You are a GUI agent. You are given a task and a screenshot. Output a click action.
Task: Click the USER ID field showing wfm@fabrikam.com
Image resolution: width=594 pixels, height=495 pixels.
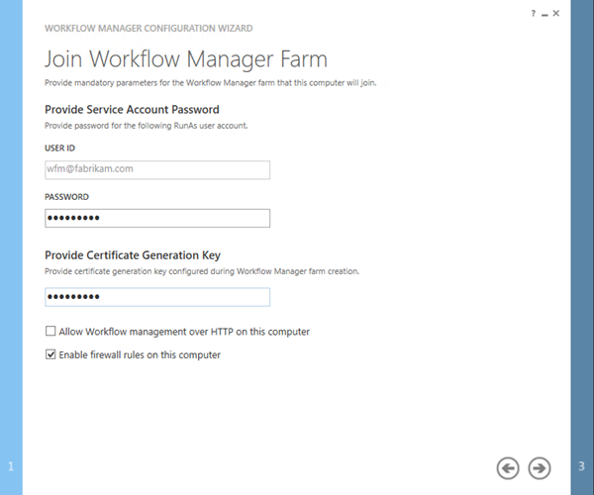click(x=157, y=169)
